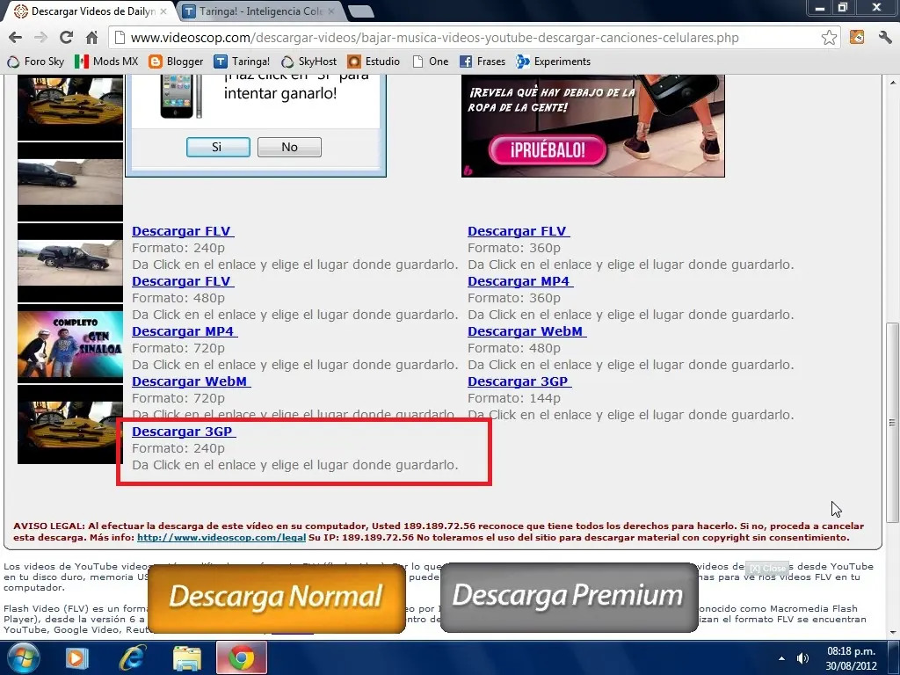The height and width of the screenshot is (675, 900).
Task: Open the volume speaker tray icon
Action: tap(802, 658)
